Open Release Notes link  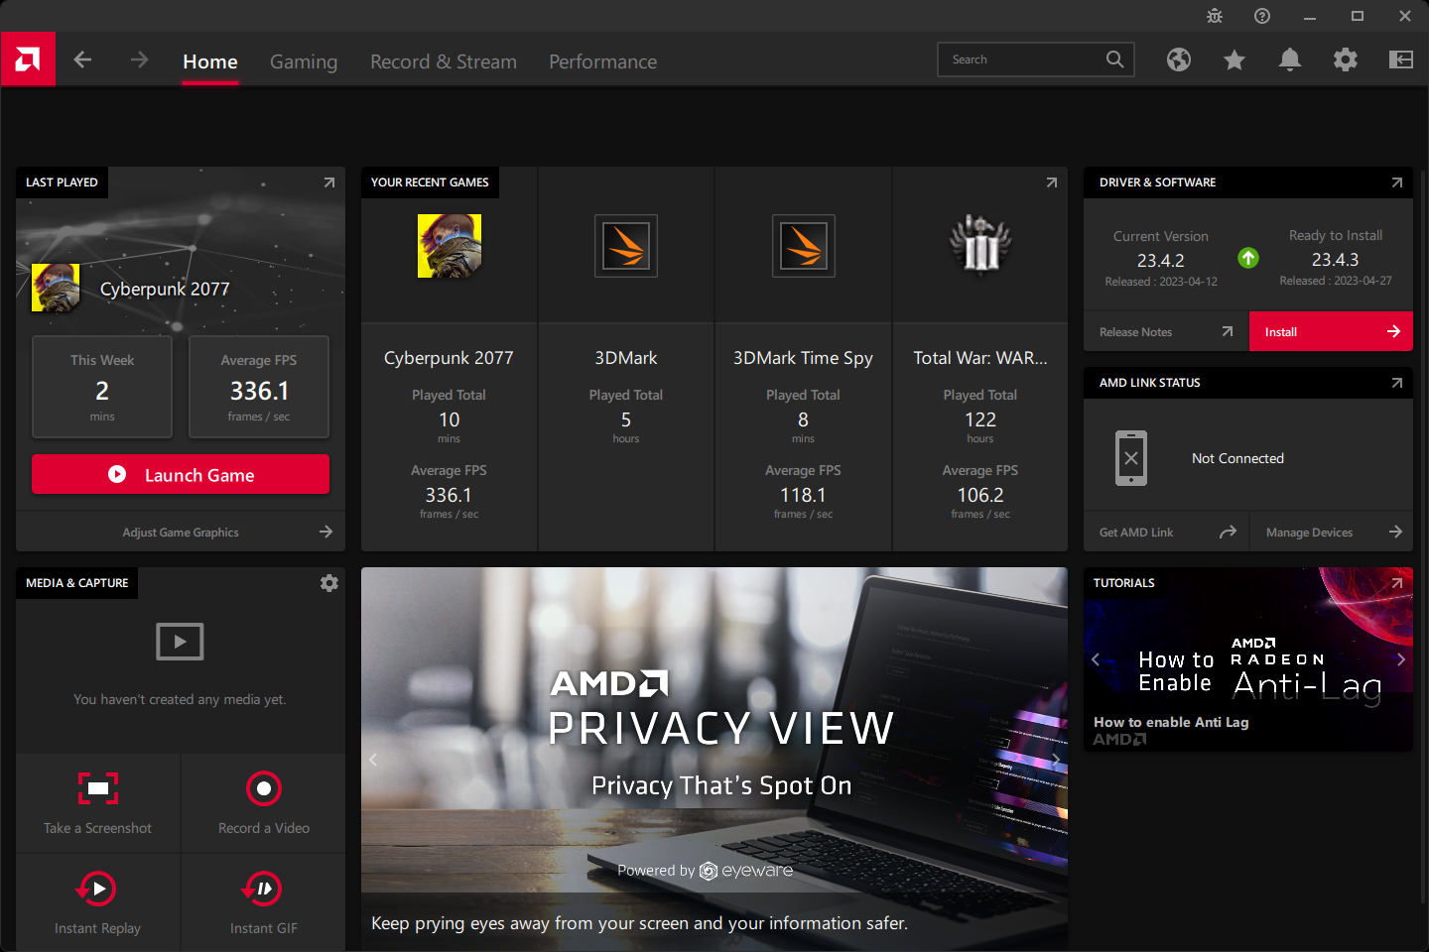[1166, 332]
